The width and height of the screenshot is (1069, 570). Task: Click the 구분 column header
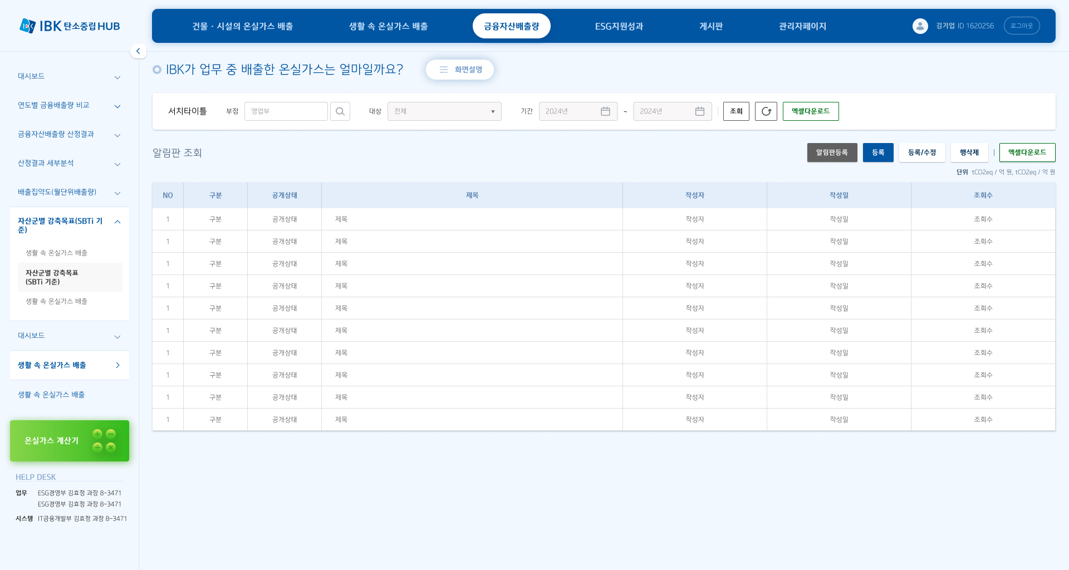(215, 195)
